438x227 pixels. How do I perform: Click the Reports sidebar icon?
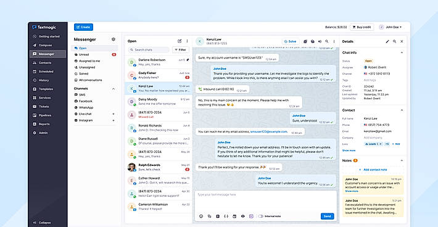coord(35,124)
